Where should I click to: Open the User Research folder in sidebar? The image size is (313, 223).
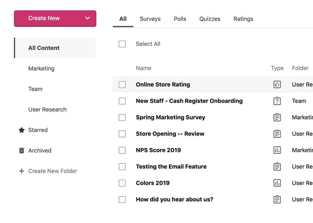[47, 110]
